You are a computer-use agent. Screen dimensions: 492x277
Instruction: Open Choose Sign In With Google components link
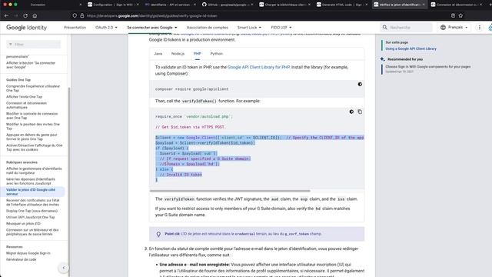(428, 67)
